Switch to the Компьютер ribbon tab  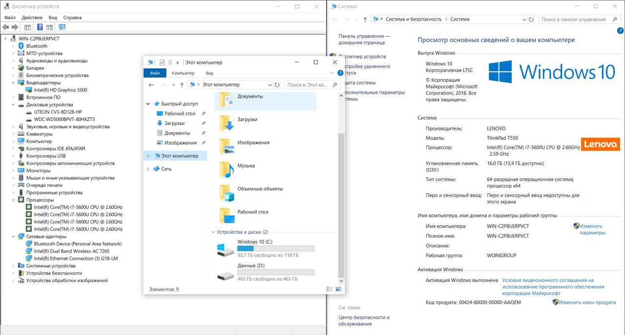pos(183,73)
